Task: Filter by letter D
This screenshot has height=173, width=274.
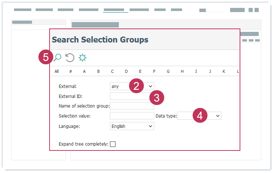Action: [x=126, y=71]
